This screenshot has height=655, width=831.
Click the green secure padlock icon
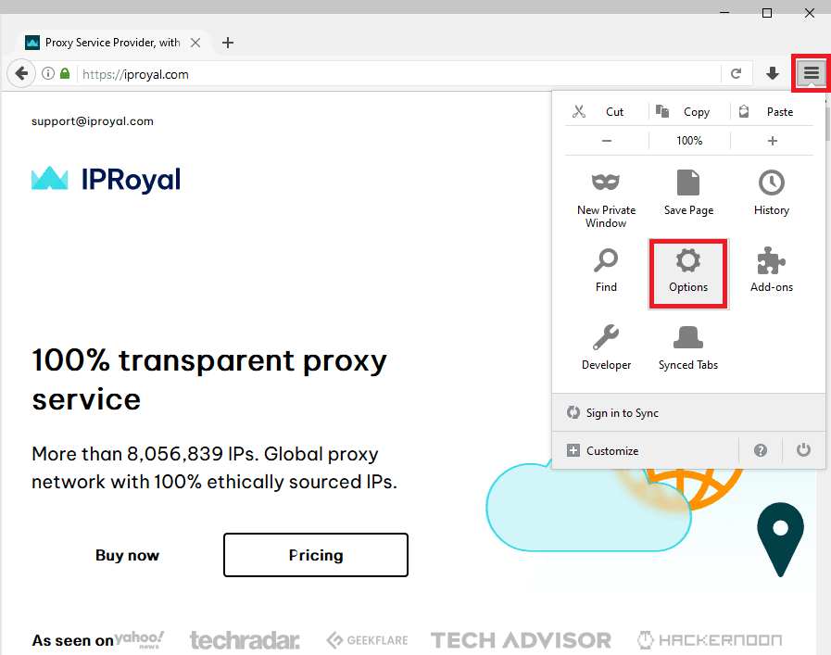click(x=65, y=73)
